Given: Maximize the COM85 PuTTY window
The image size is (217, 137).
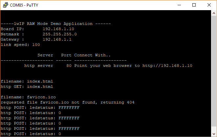Looking at the screenshot, I should click(x=194, y=5).
